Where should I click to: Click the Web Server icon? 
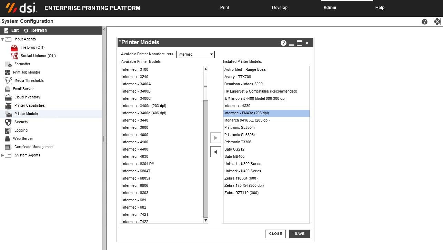[x=7, y=138]
